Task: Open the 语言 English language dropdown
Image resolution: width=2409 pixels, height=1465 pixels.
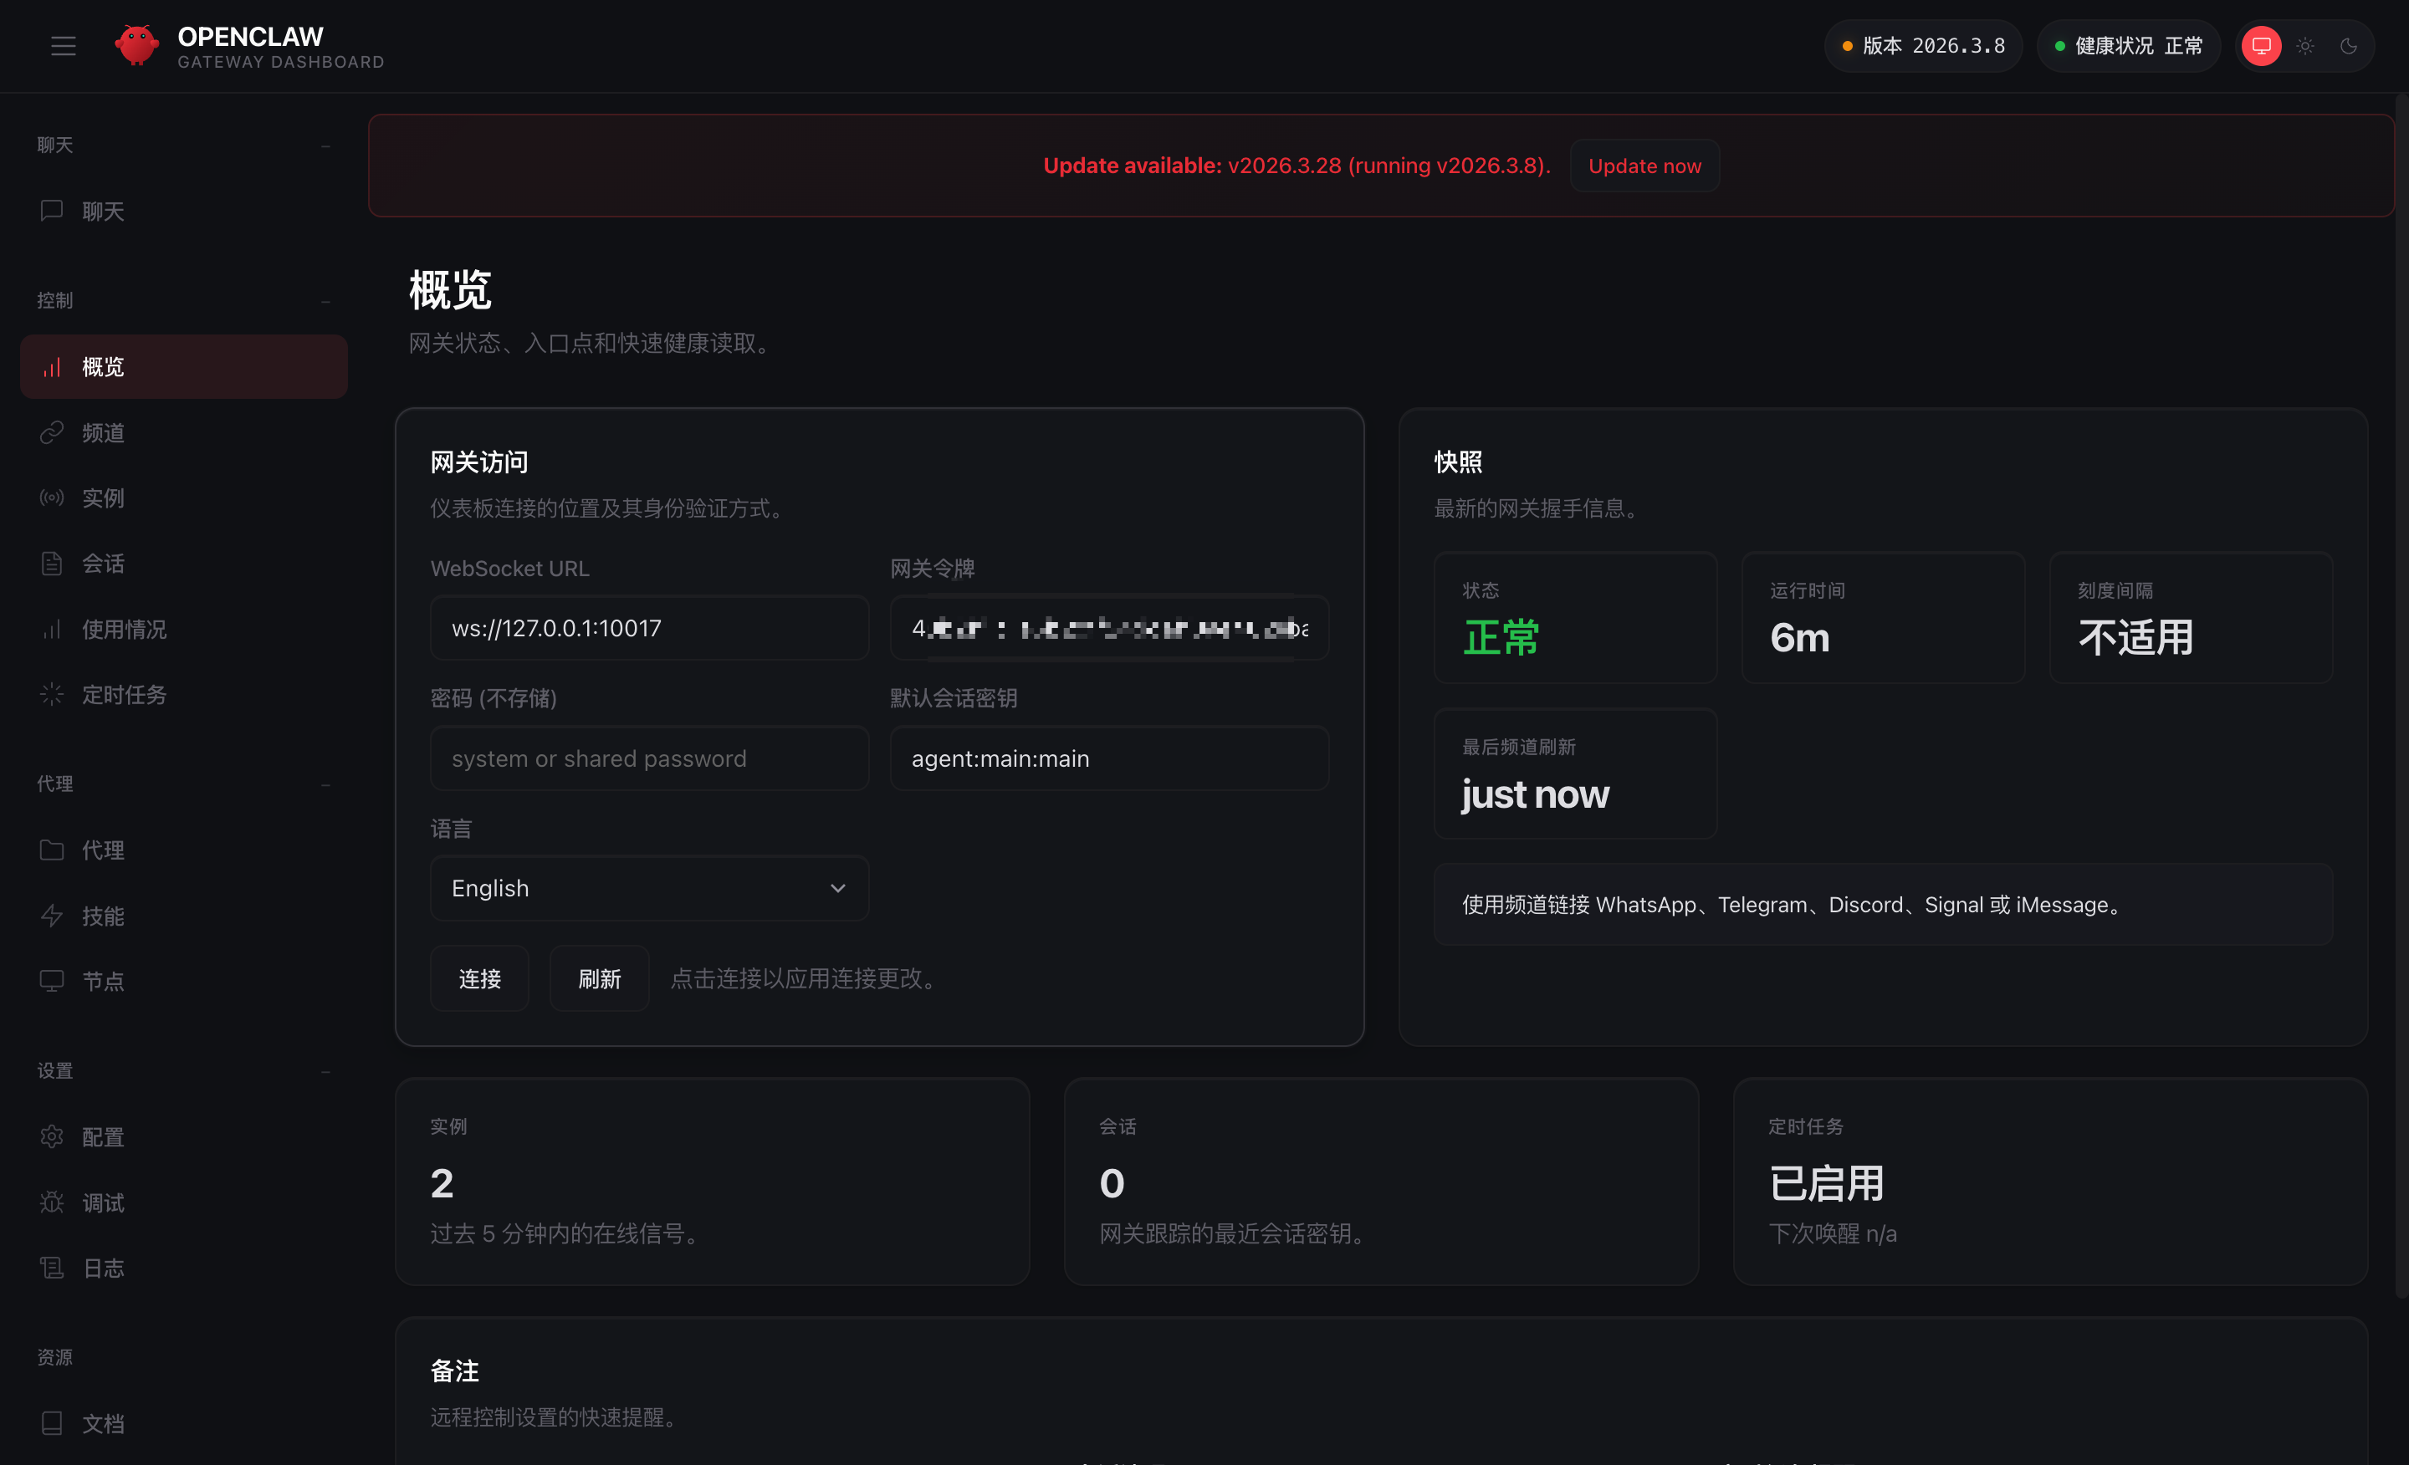Action: pos(649,888)
